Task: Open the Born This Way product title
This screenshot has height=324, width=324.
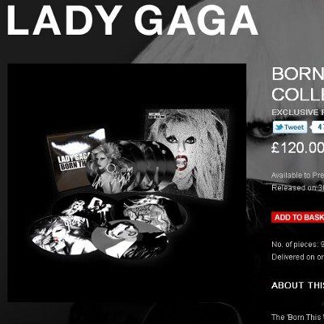Action: point(298,83)
